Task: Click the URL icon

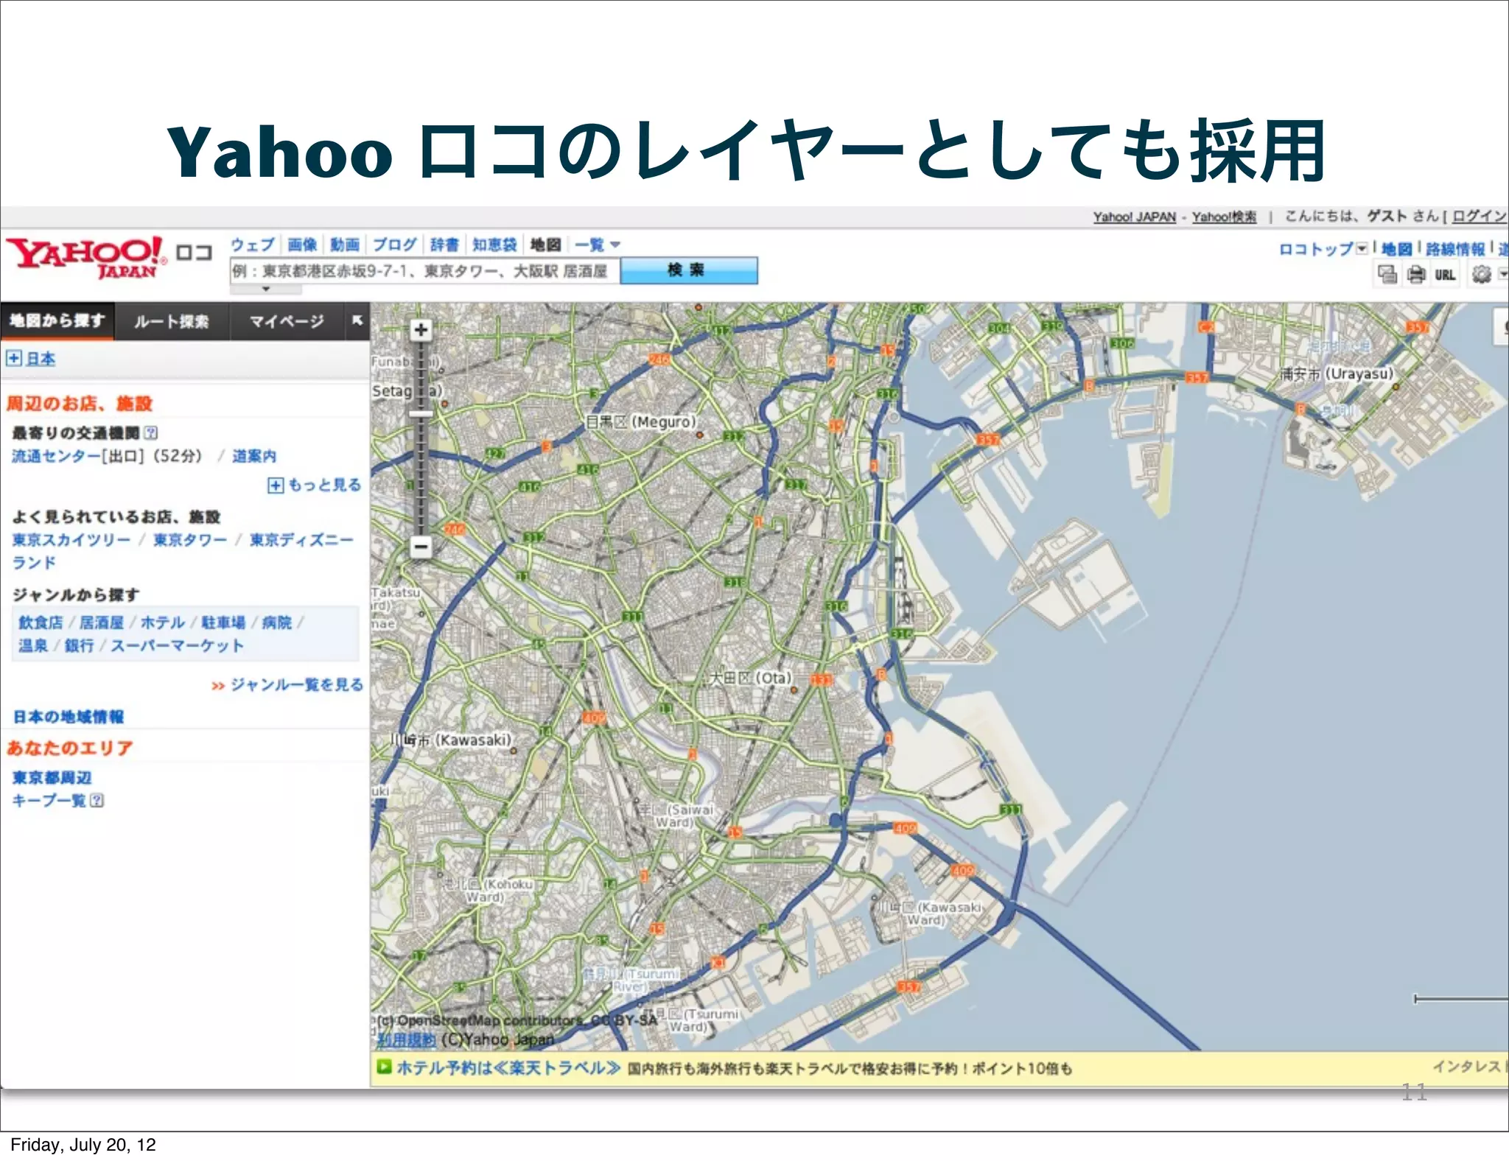Action: 1445,275
